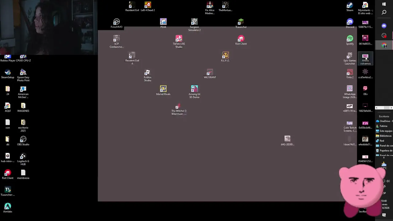Open OBS Studio desktop shortcut
This screenshot has height=221, width=393.
(x=23, y=141)
